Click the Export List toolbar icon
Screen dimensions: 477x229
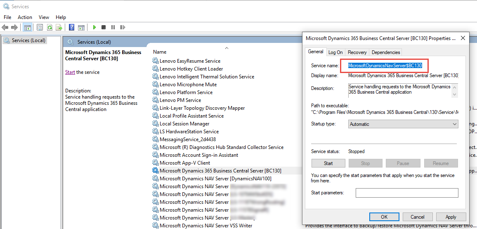coord(59,28)
